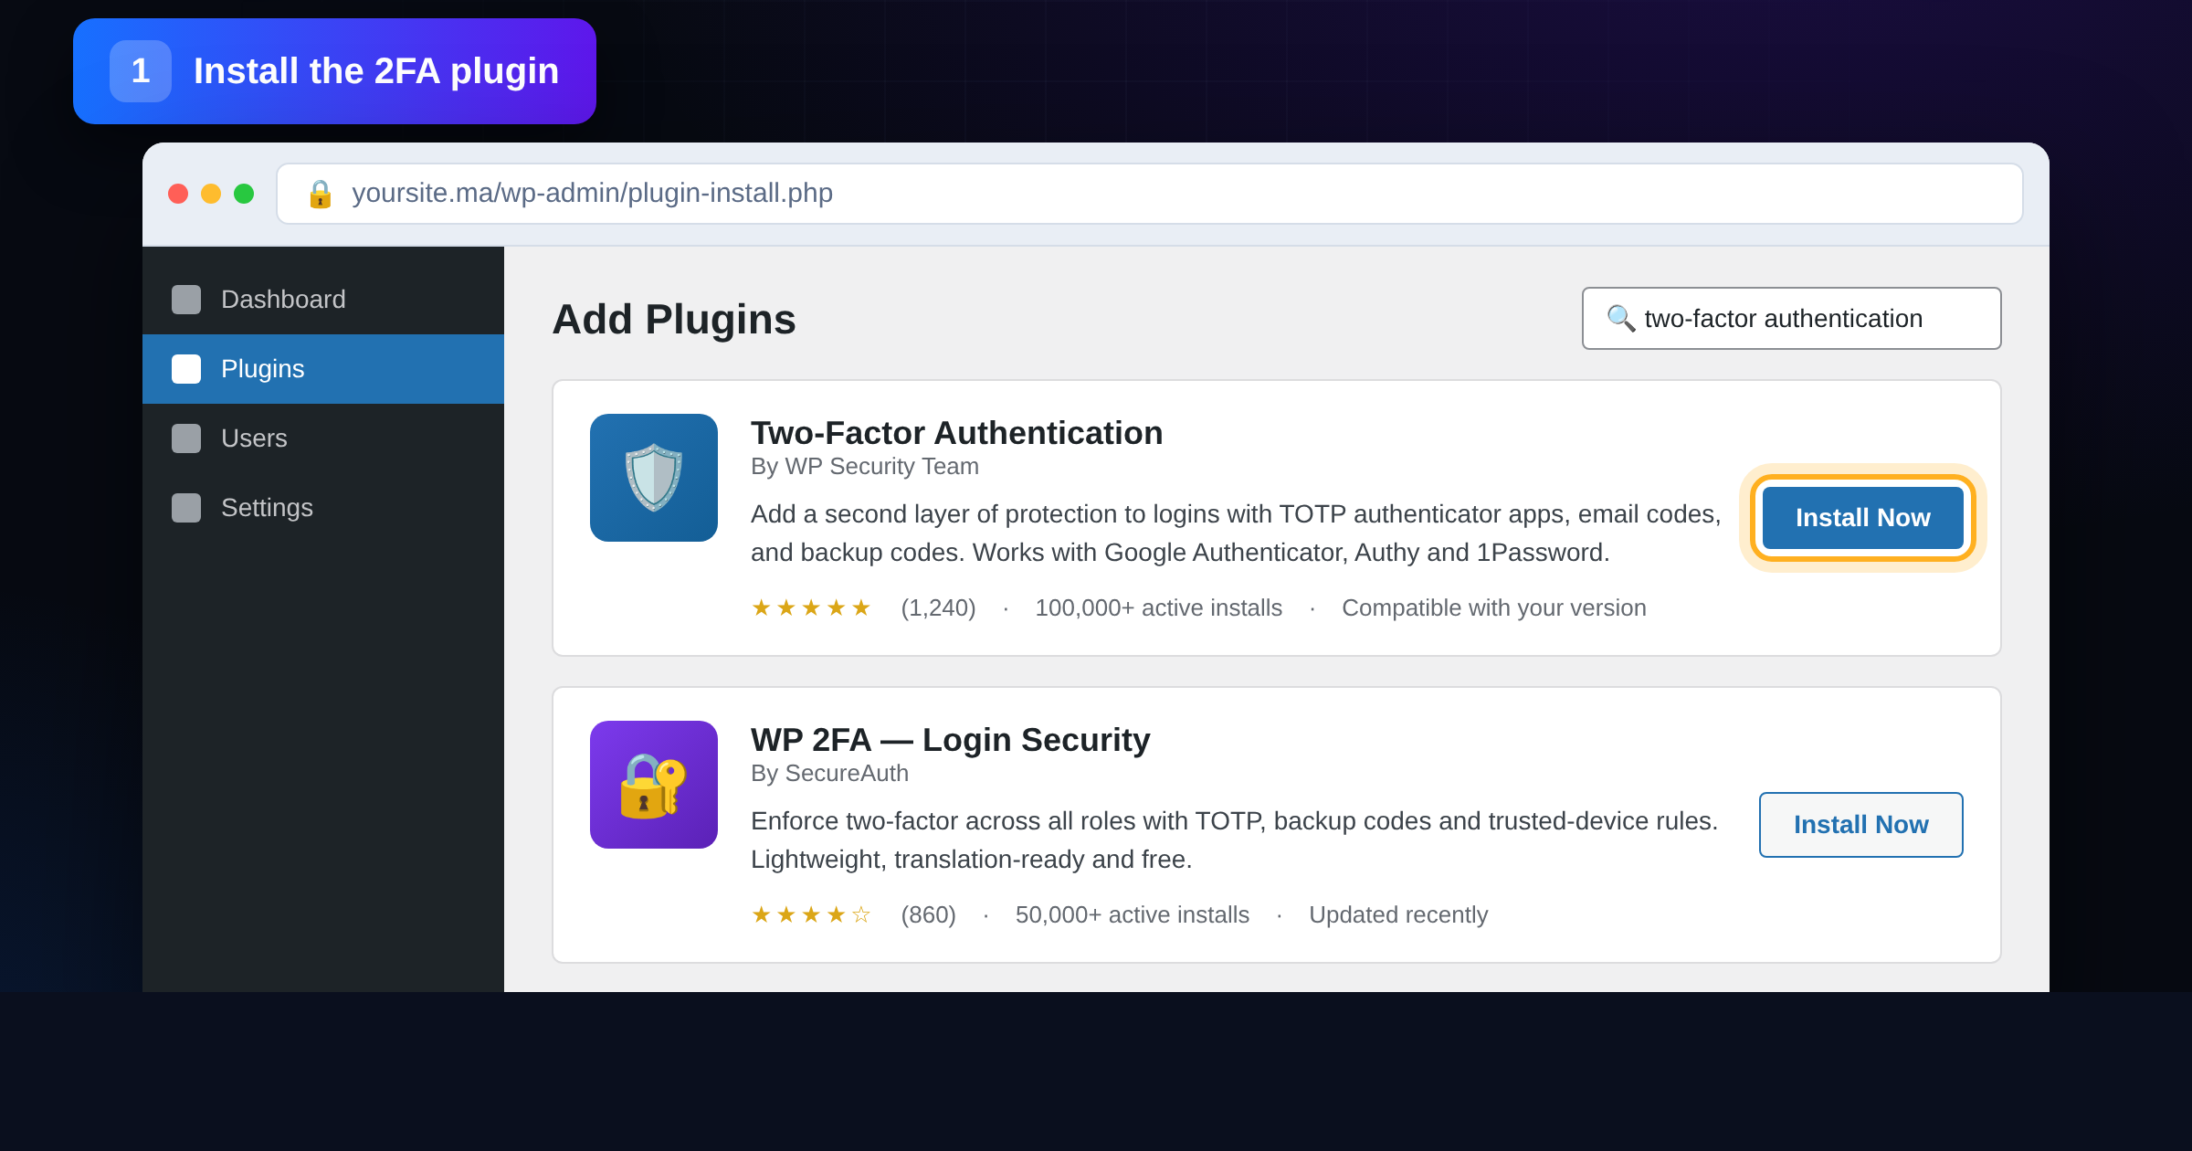Click the Users sidebar icon
The width and height of the screenshot is (2192, 1151).
point(186,438)
